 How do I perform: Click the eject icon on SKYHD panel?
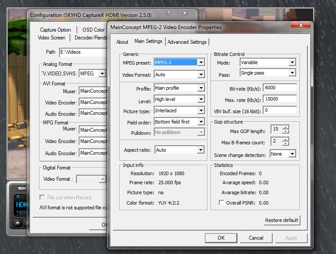(17, 223)
